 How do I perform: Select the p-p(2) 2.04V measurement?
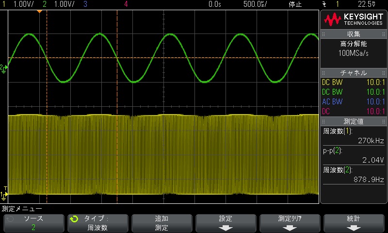pos(354,155)
